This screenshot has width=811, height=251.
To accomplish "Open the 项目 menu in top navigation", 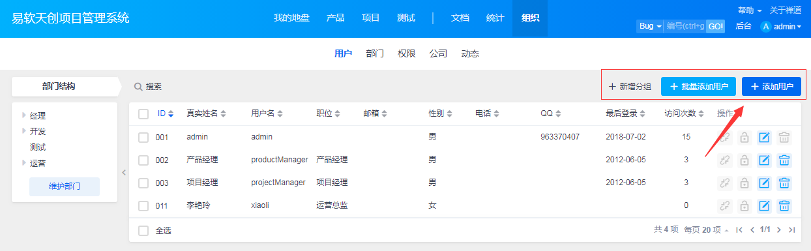I will 371,18.
